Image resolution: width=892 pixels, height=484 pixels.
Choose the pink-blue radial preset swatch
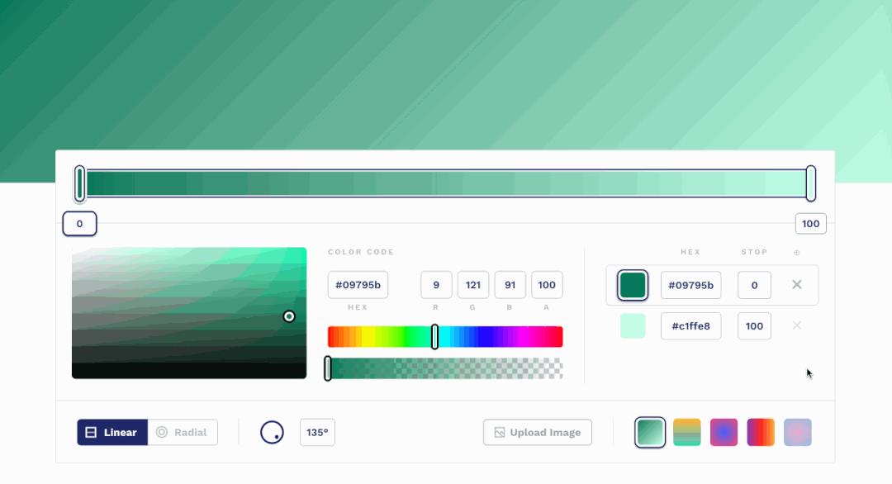[x=724, y=432]
